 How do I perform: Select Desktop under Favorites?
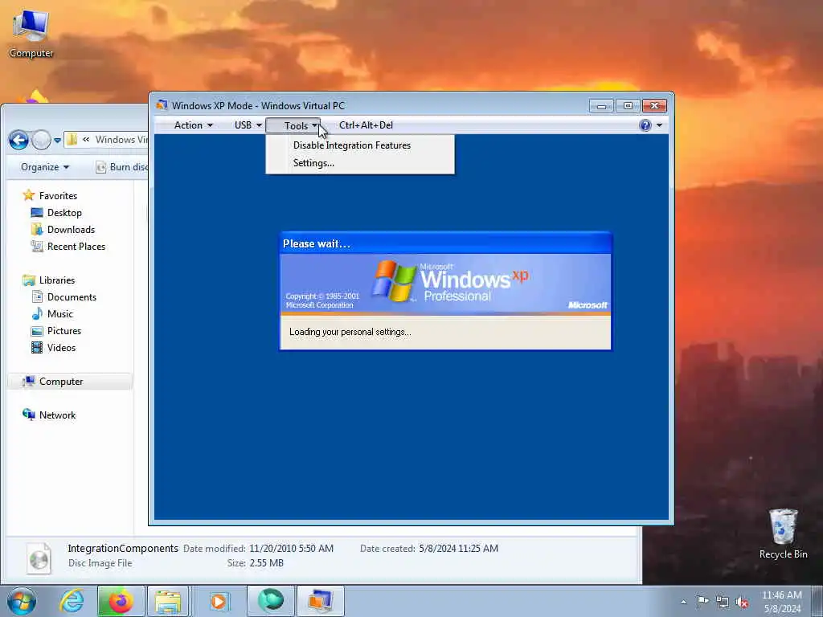point(64,212)
